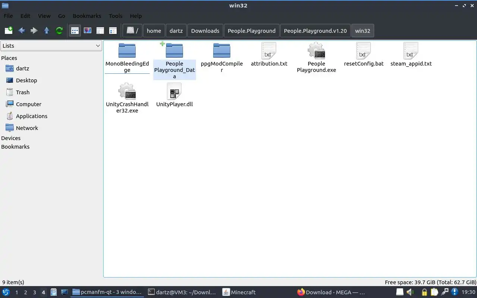The height and width of the screenshot is (298, 477).
Task: Switch to thumbnail view mode
Action: coord(88,31)
